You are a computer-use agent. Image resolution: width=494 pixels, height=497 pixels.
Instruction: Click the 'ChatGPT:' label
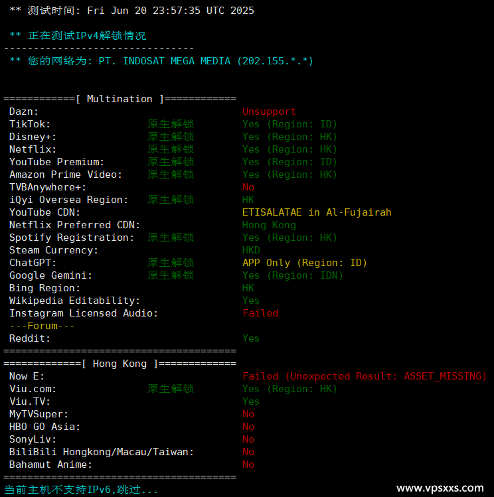coord(33,263)
